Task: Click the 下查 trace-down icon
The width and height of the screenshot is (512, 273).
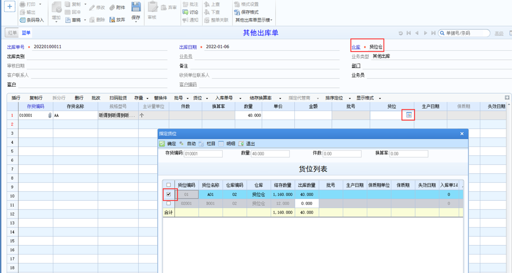Action: pos(207,12)
